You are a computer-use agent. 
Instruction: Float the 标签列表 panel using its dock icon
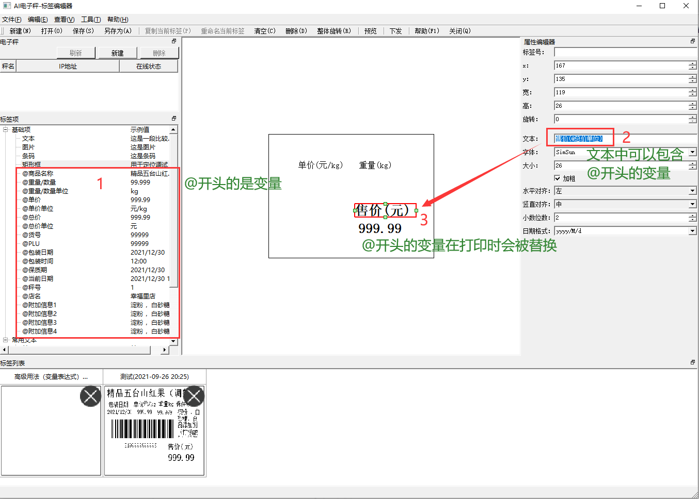tap(693, 362)
